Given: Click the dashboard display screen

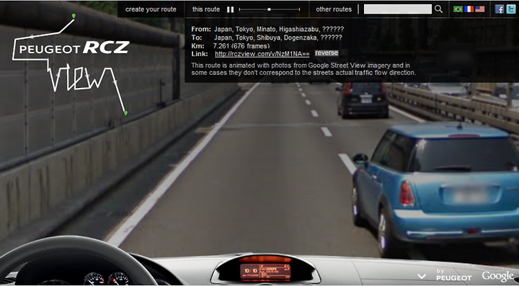Looking at the screenshot, I should click(265, 272).
